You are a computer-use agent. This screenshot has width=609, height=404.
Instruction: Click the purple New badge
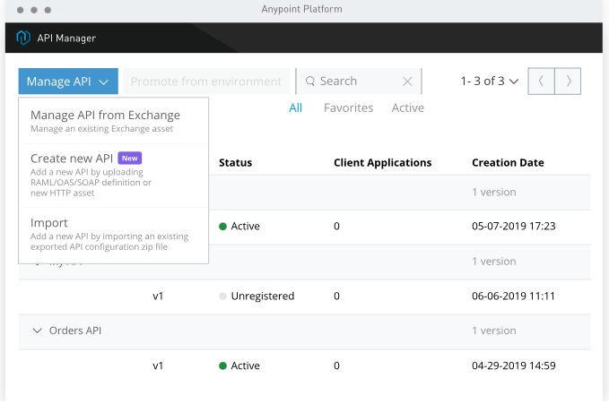130,158
